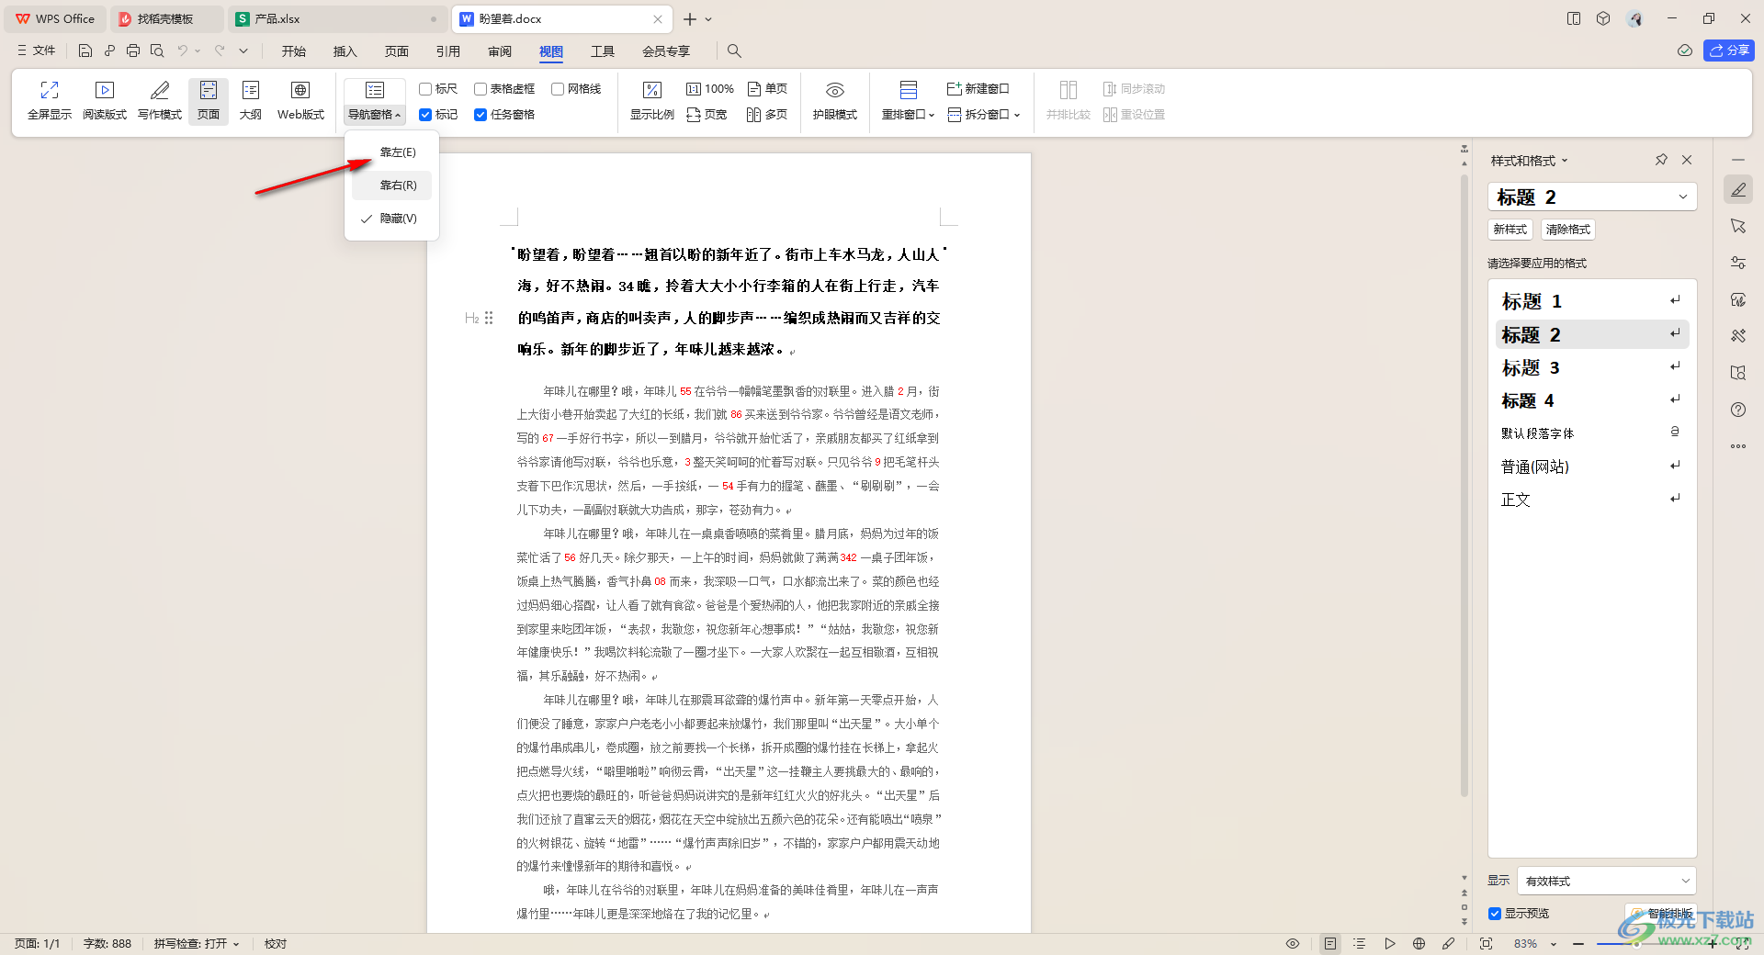Click 校对 in status bar

[276, 944]
